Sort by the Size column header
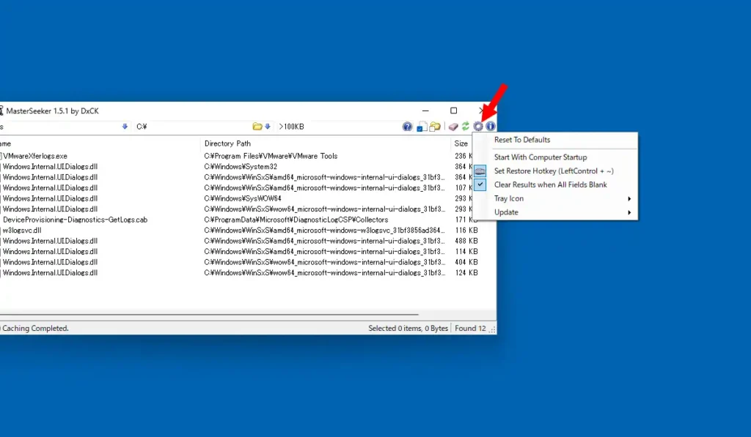The width and height of the screenshot is (751, 437). point(461,143)
